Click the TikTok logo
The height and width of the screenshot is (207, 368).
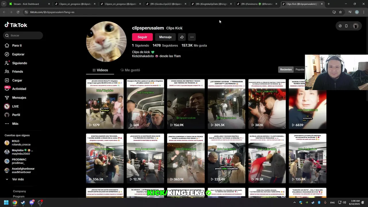coord(16,25)
